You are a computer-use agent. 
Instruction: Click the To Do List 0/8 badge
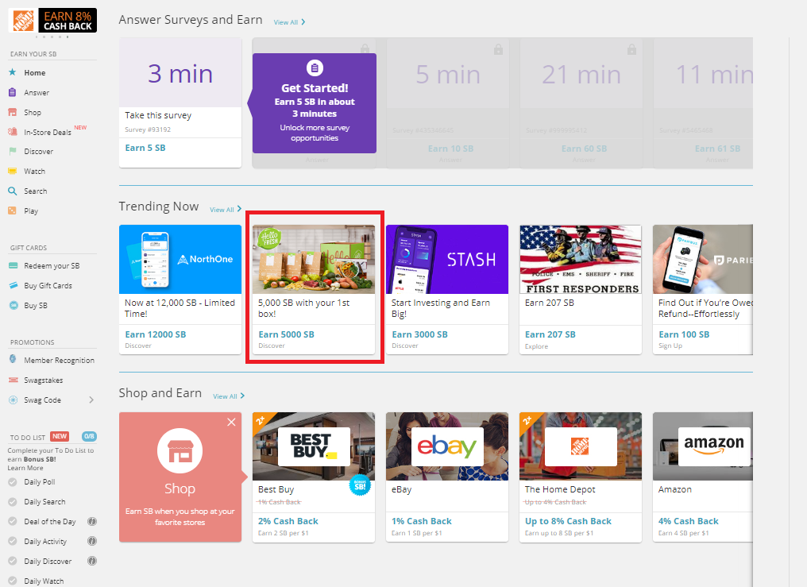click(x=89, y=436)
